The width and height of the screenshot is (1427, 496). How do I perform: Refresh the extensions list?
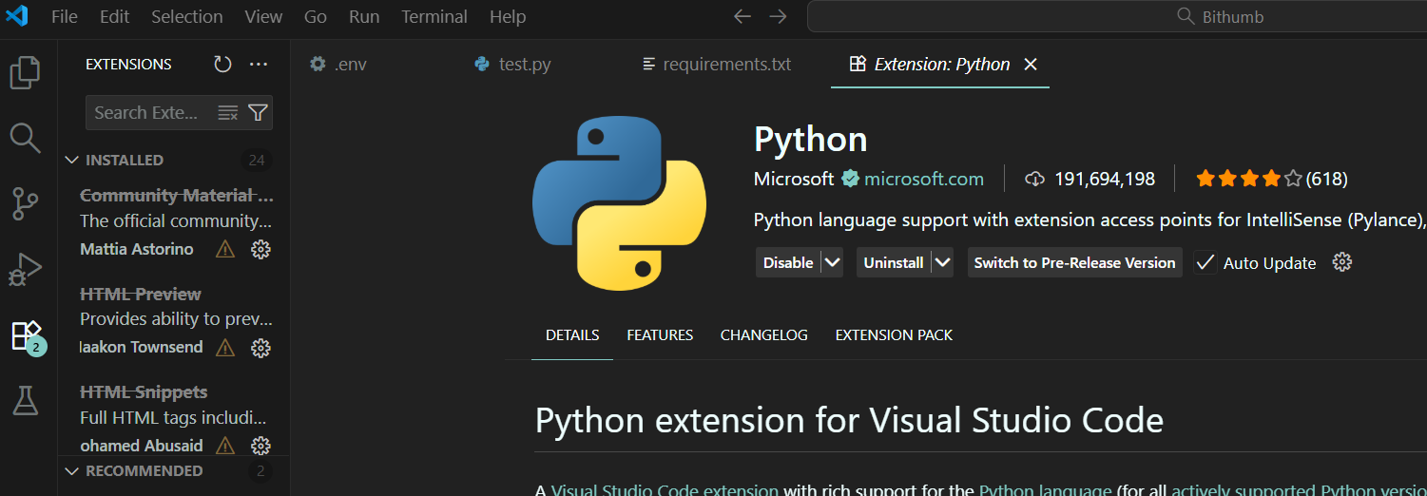(222, 64)
